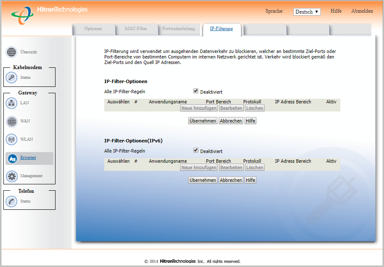The width and height of the screenshot is (384, 267).
Task: Click Abbrechen under IPv4 filter options
Action: (x=231, y=121)
